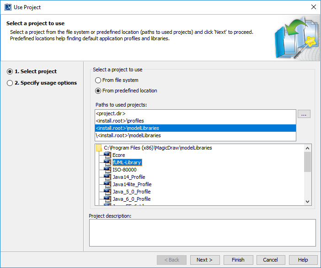The image size is (321, 268).
Task: Select the fUML-Library item
Action: [127, 162]
